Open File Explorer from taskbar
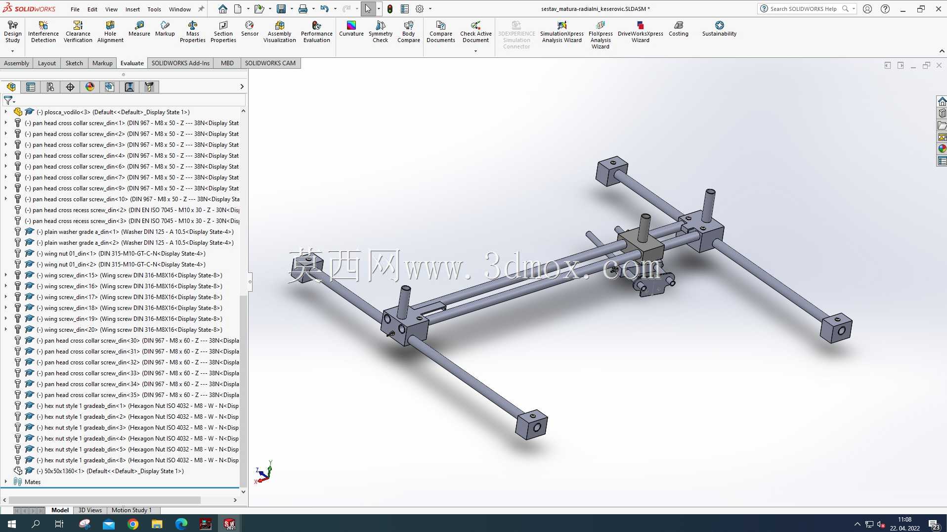Viewport: 947px width, 532px height. pos(157,524)
